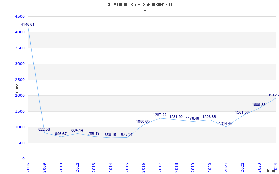Click the 2023 x-axis year label

(259, 167)
